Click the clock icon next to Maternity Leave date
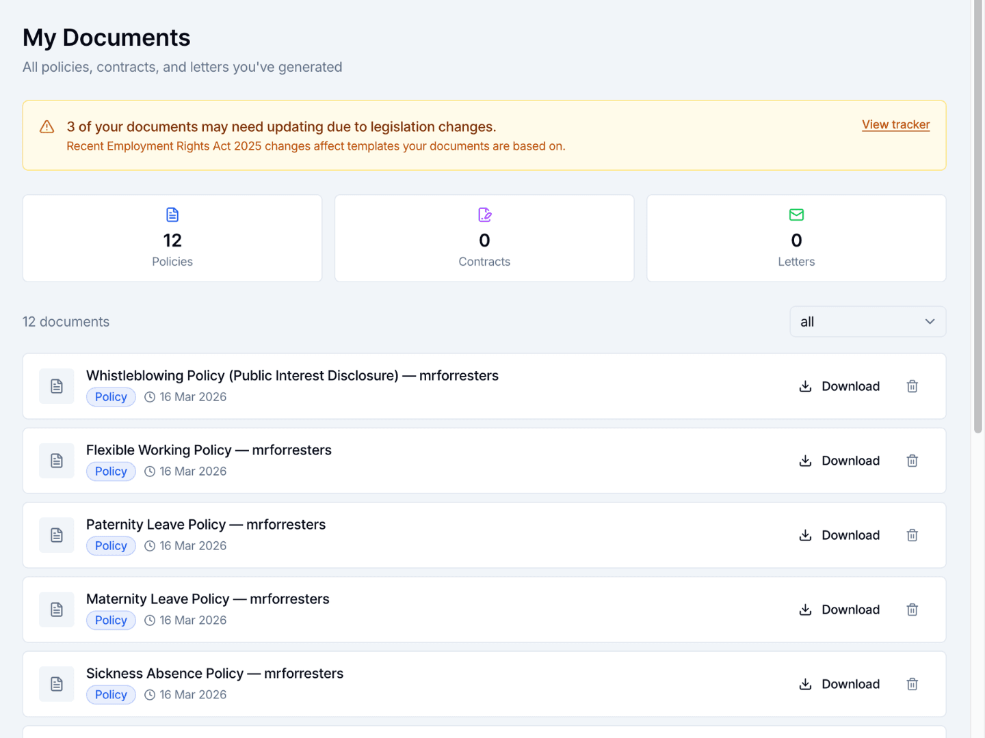985x738 pixels. tap(150, 620)
